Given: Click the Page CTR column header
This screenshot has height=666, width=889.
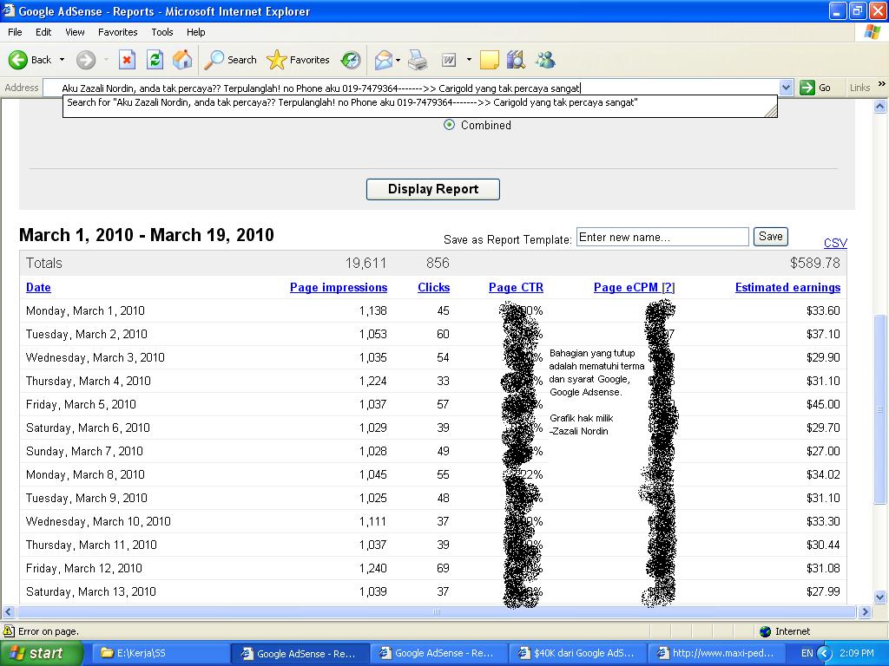Looking at the screenshot, I should pyautogui.click(x=516, y=287).
